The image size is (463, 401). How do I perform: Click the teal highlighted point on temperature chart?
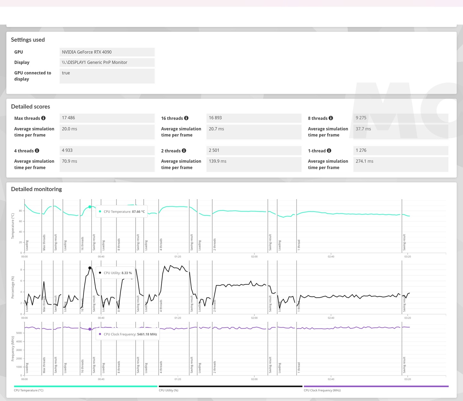[x=90, y=207]
